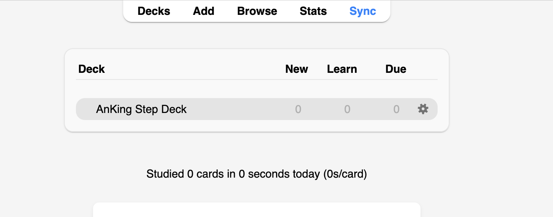Click the white panel below the study summary
The width and height of the screenshot is (553, 217).
257,210
